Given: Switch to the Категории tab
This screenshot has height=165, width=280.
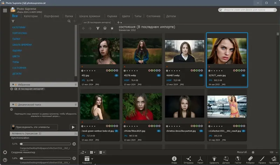Looking at the screenshot, I should tap(31, 16).
